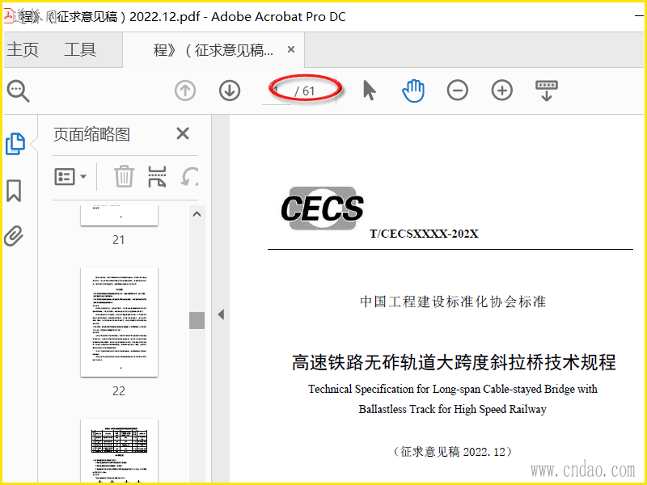Click the 中国工程建设标准化协会标准 heading
The image size is (647, 485).
coord(453,302)
